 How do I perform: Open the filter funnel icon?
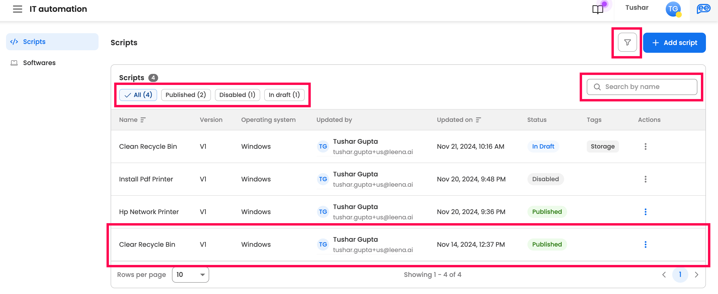click(627, 42)
